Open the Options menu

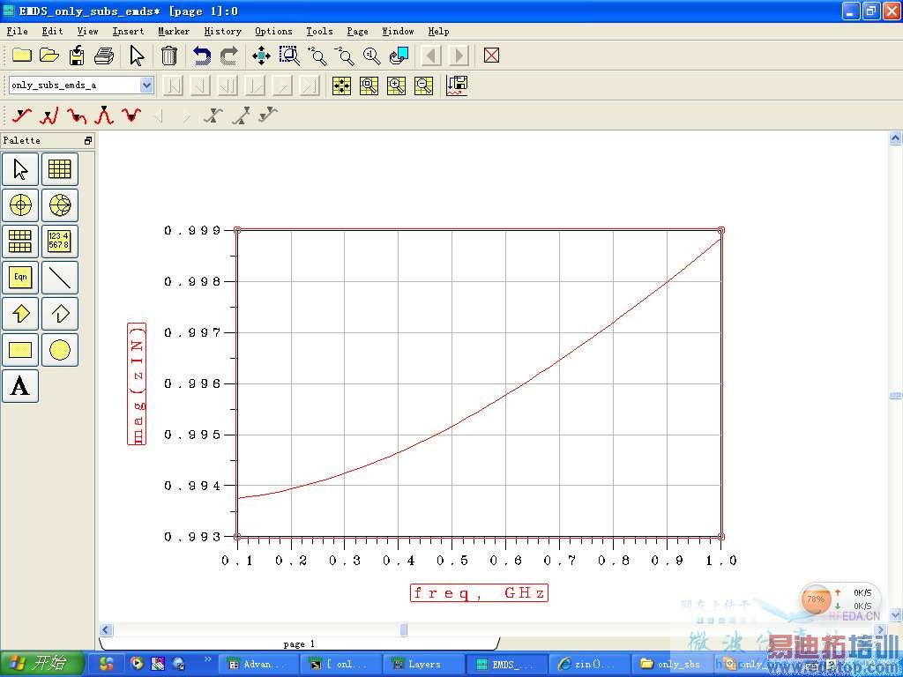[x=273, y=31]
